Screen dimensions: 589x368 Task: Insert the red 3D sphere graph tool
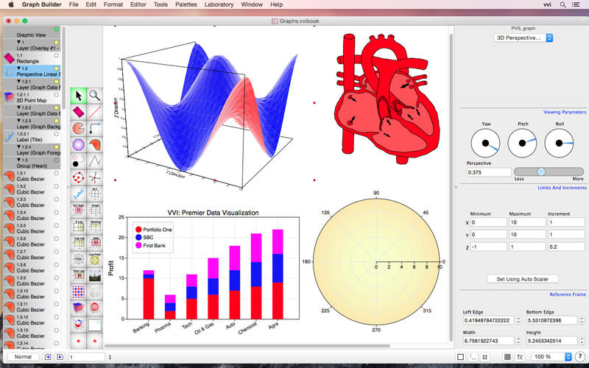click(95, 308)
